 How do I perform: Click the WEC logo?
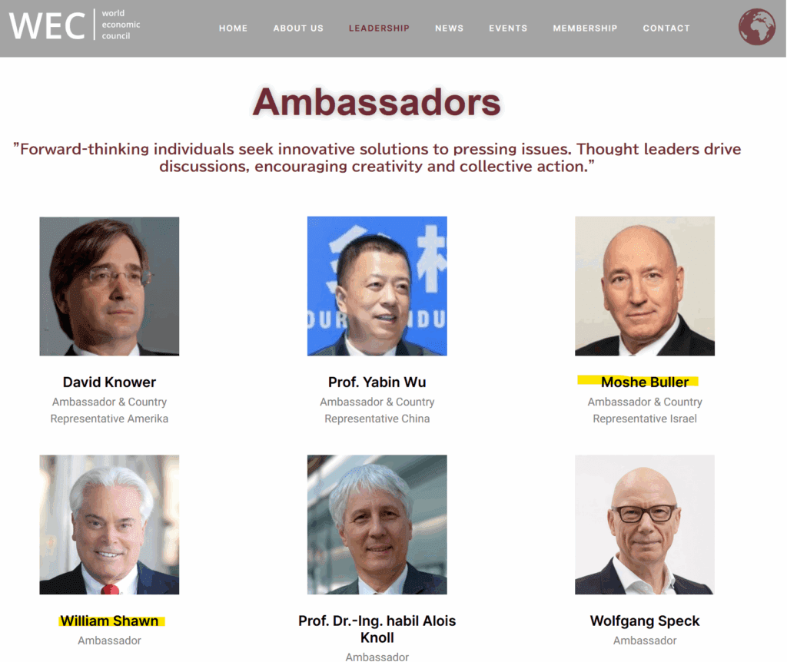(73, 28)
